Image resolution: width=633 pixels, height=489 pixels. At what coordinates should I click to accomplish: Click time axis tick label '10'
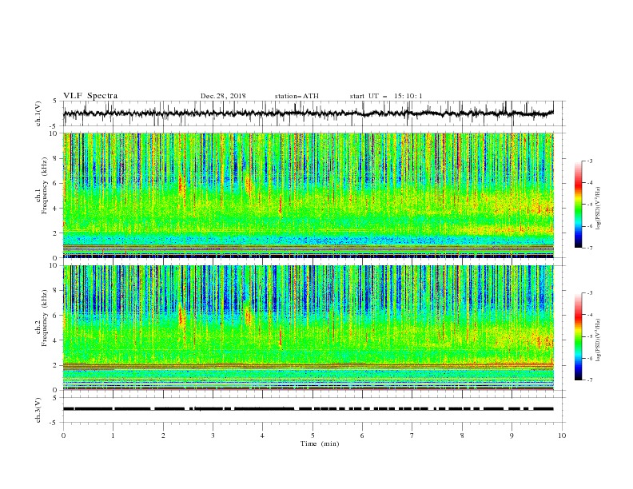point(562,435)
